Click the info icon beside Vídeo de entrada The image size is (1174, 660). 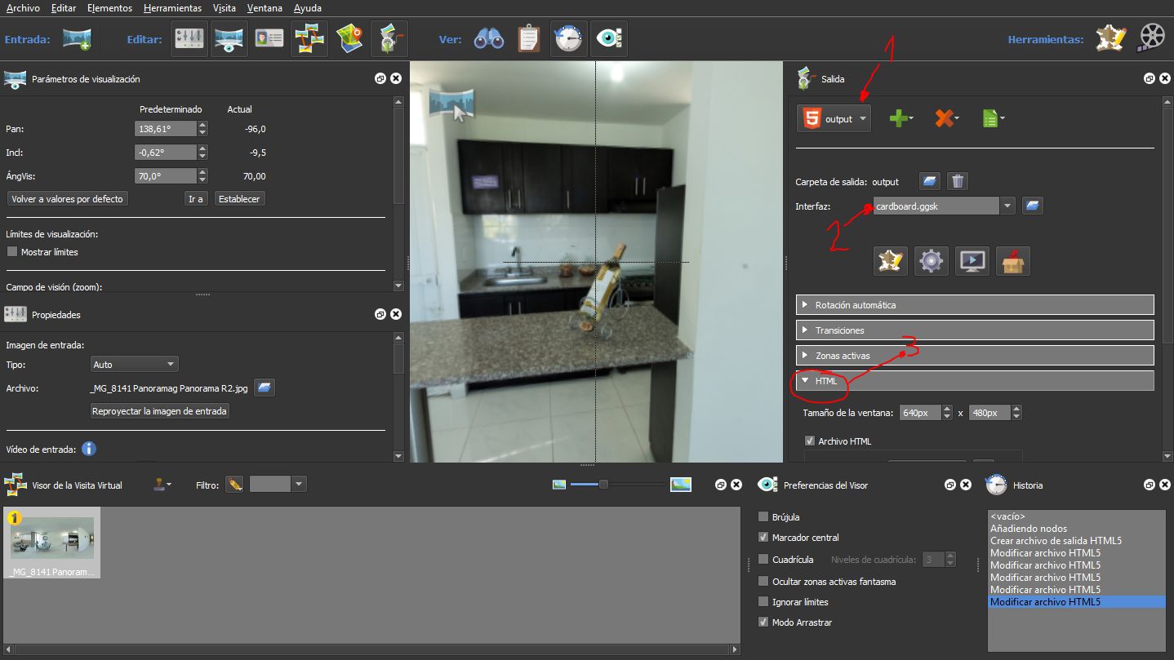tap(88, 449)
